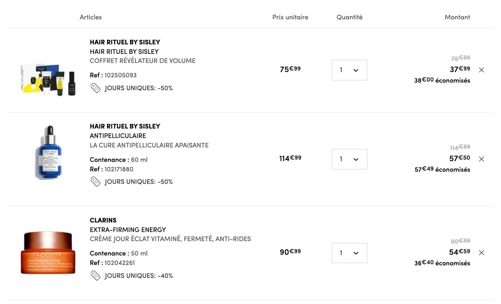The height and width of the screenshot is (304, 501).
Task: Open quantity dropdown for Coffret Révélateur de Volume
Action: pos(349,70)
